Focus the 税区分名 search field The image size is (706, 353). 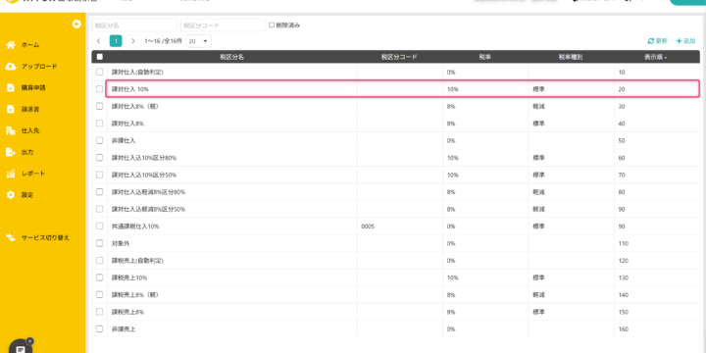134,25
